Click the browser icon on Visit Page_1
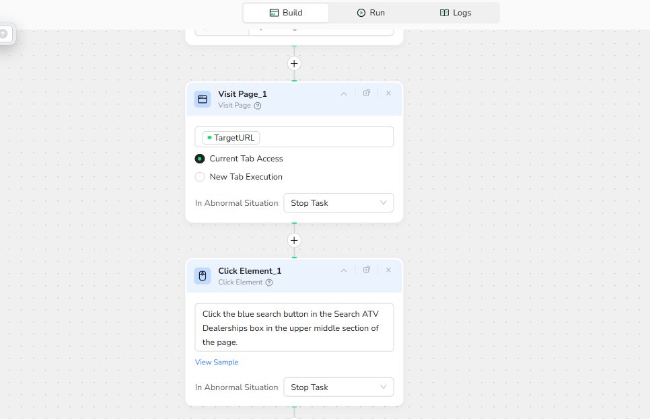This screenshot has height=419, width=650. [x=203, y=100]
